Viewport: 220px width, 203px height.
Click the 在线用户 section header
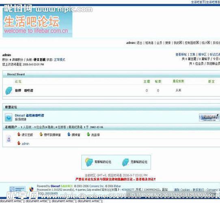11,127
